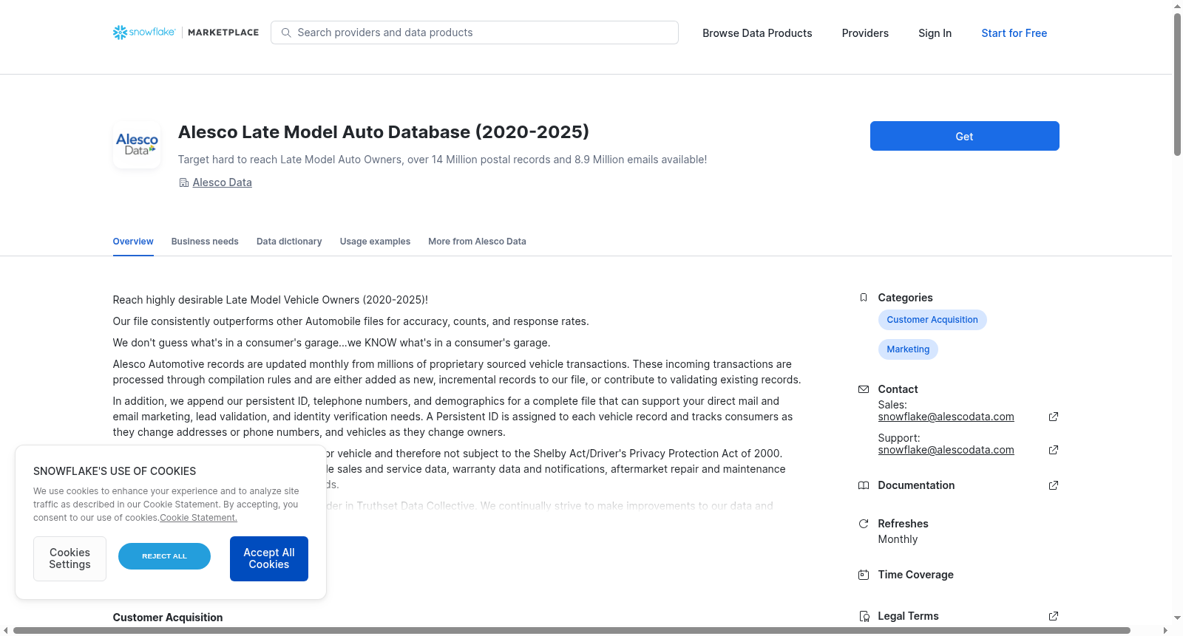The width and height of the screenshot is (1183, 636).
Task: Click the blue Get button
Action: [x=964, y=136]
